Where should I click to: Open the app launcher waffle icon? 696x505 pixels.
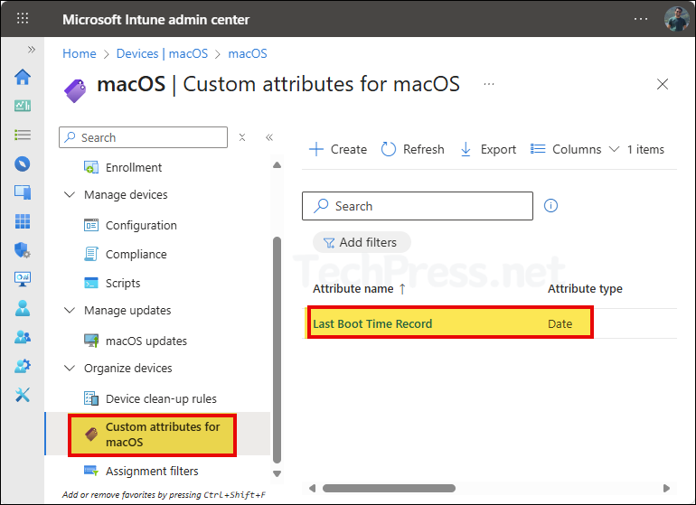[x=23, y=18]
